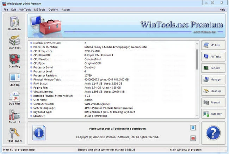
Task: Click the MS Info button
Action: point(213,45)
